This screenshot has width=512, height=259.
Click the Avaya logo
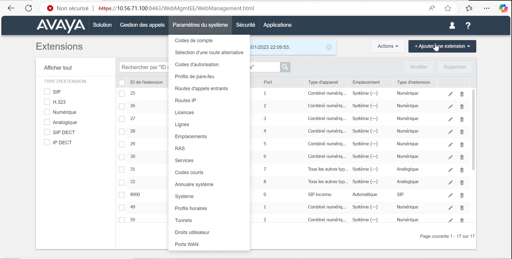[61, 26]
